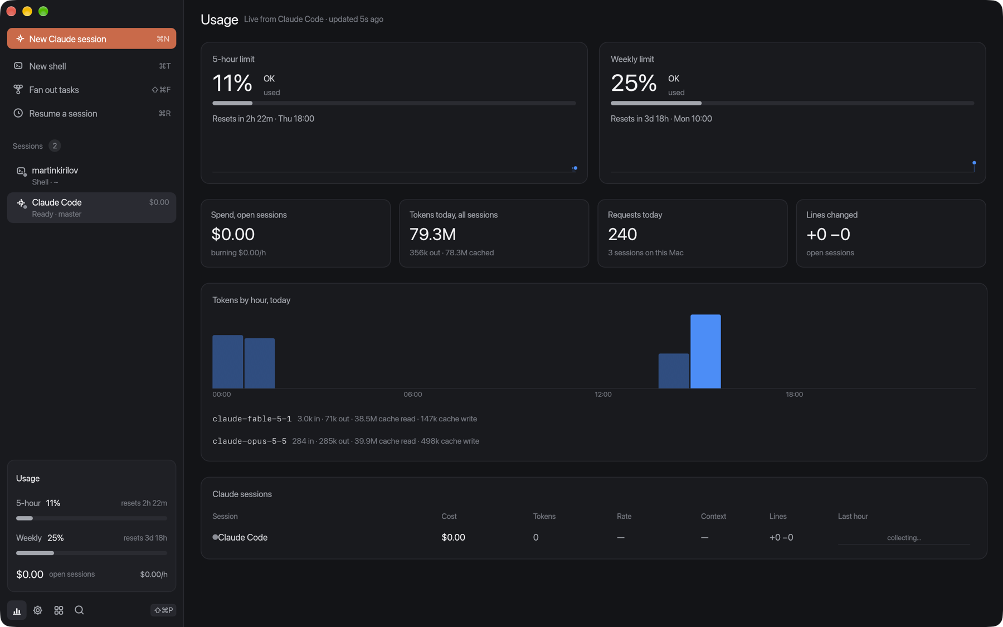Click the sparkle icon on New Claude session
The image size is (1003, 627).
click(20, 38)
